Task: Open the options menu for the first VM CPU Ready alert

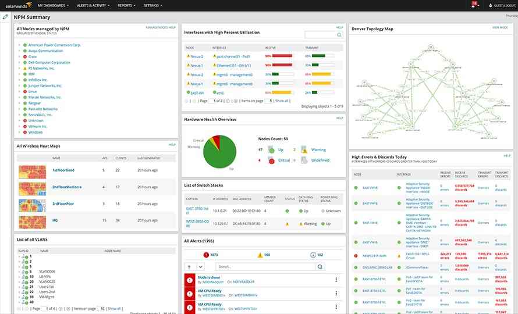Action: point(336,293)
